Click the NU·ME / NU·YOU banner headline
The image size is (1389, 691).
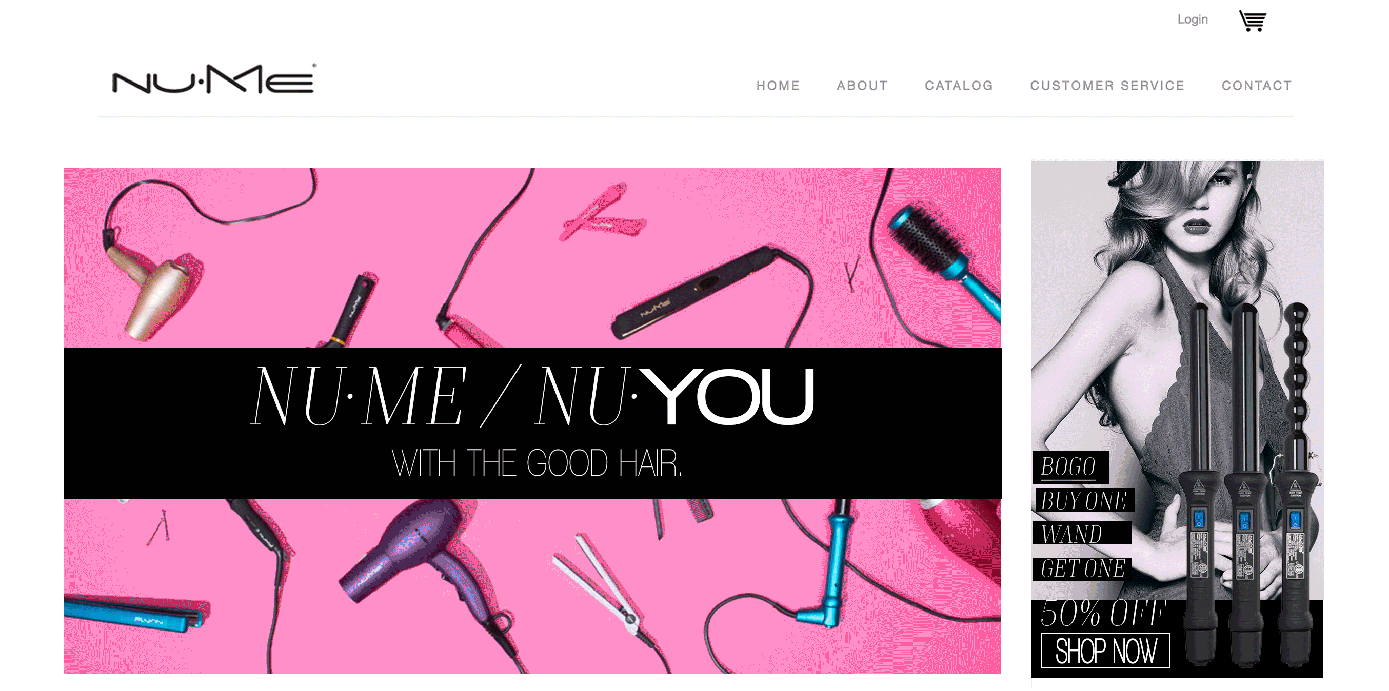point(532,396)
